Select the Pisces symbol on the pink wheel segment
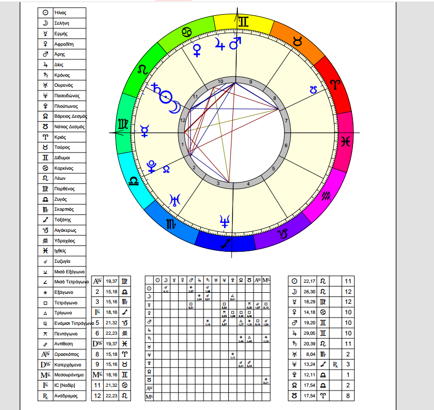This screenshot has height=410, width=434. [346, 140]
